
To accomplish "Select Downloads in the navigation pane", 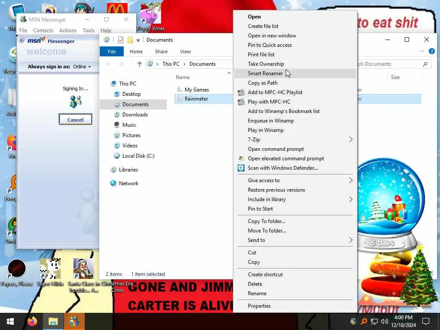I will pos(134,115).
